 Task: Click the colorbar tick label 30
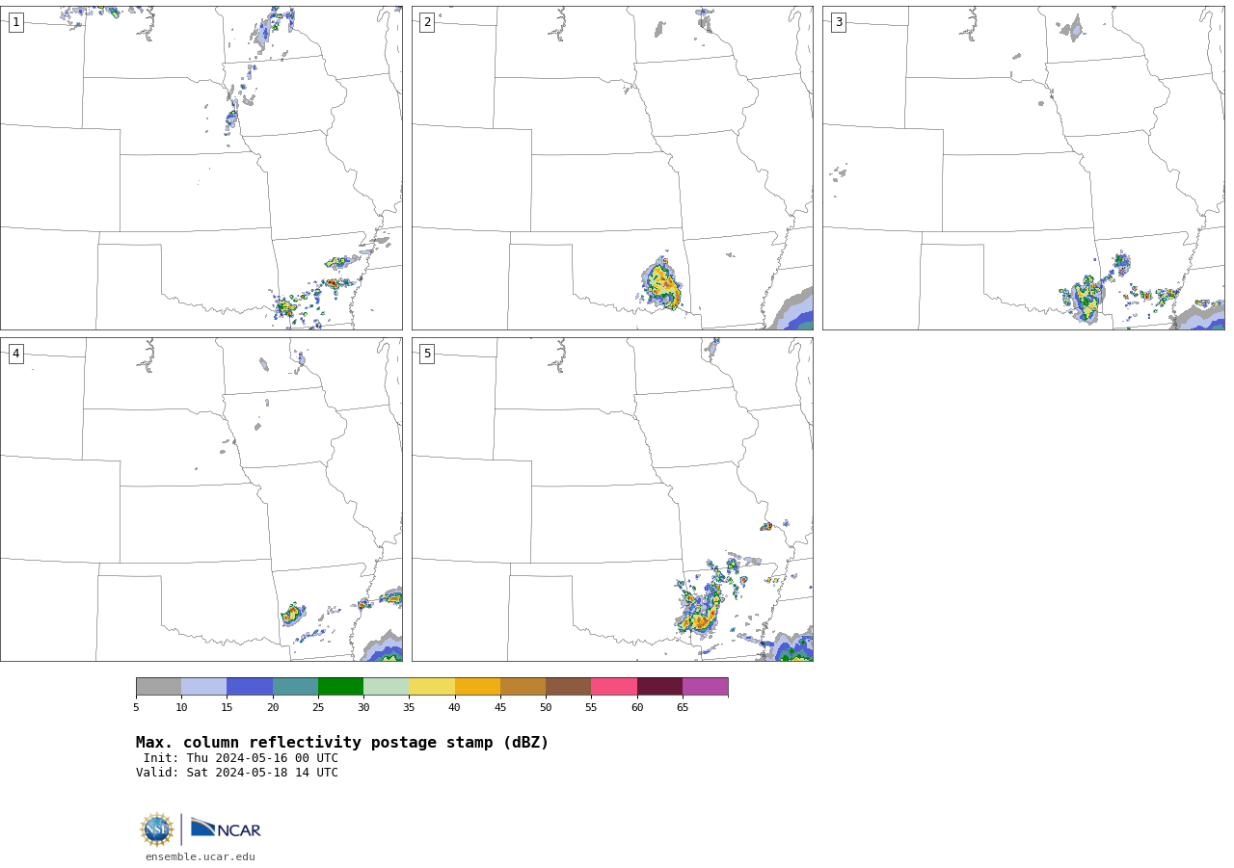pyautogui.click(x=363, y=708)
